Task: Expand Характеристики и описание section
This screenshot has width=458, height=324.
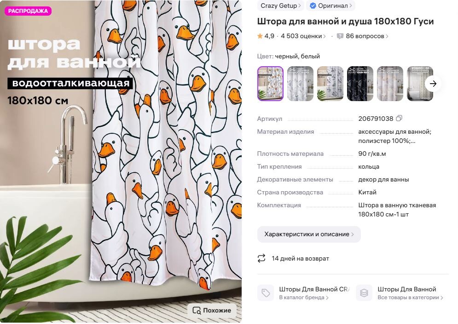Action: [309, 234]
